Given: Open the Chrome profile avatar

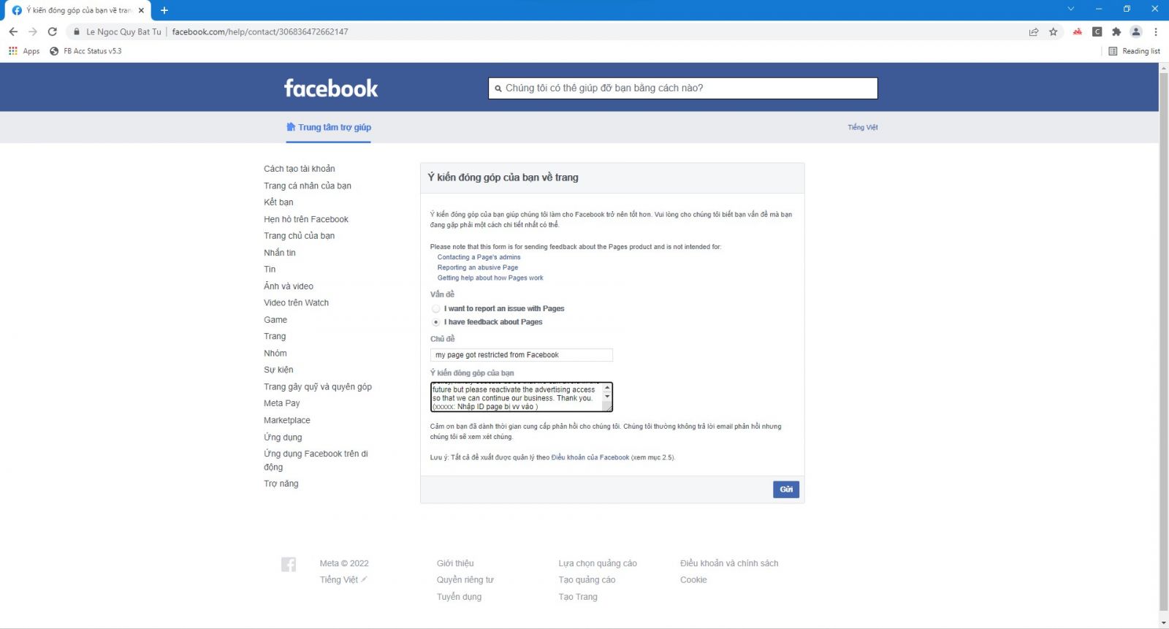Looking at the screenshot, I should click(1136, 31).
